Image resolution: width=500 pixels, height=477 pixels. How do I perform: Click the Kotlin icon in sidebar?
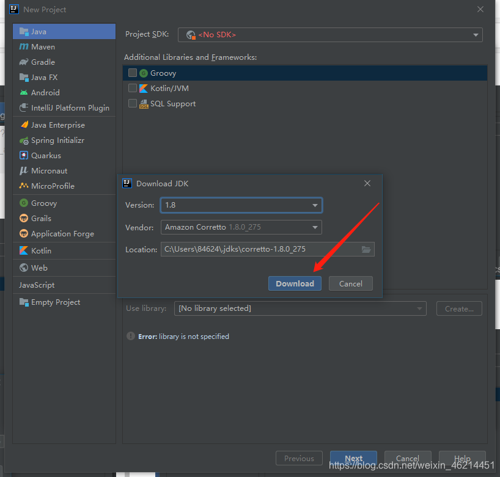24,251
